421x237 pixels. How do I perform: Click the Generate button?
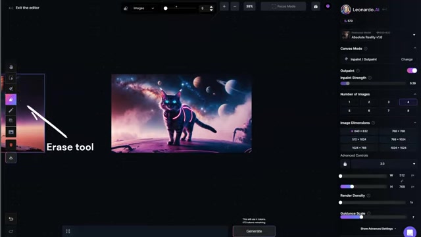pos(254,231)
